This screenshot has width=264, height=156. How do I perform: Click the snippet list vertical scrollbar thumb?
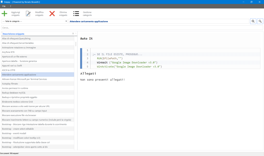(76, 44)
